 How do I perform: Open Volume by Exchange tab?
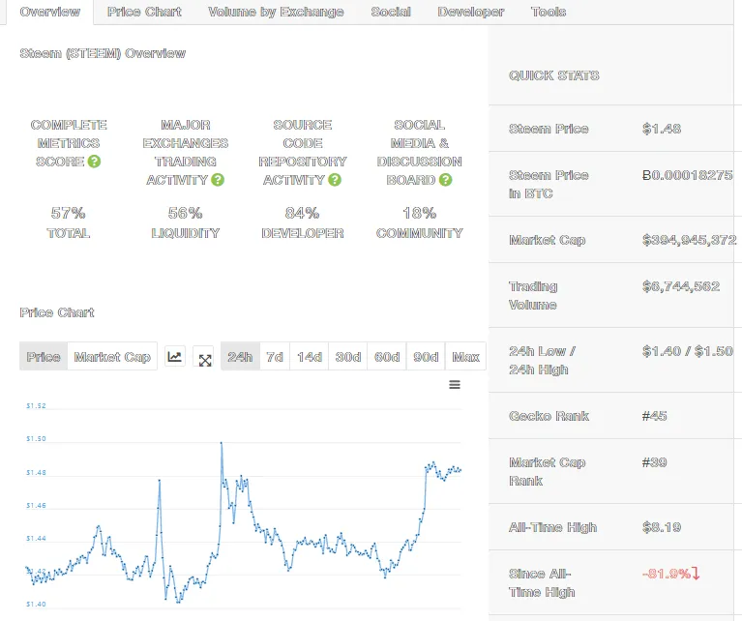[276, 12]
